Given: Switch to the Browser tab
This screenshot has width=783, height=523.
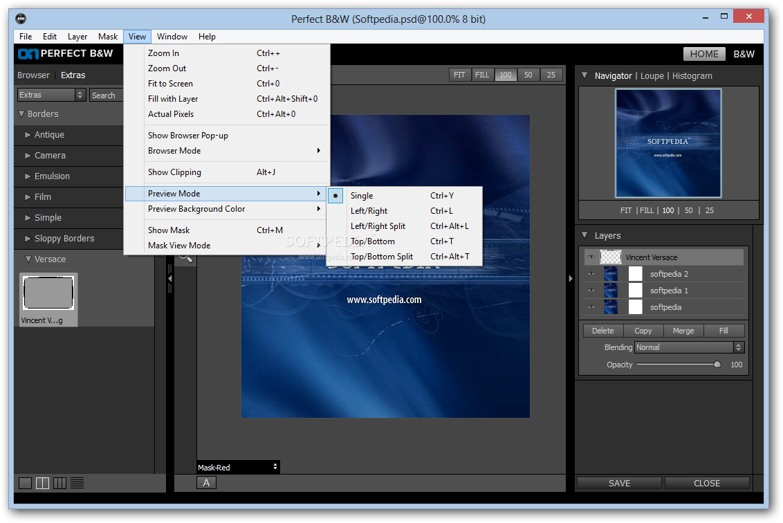Looking at the screenshot, I should point(33,75).
